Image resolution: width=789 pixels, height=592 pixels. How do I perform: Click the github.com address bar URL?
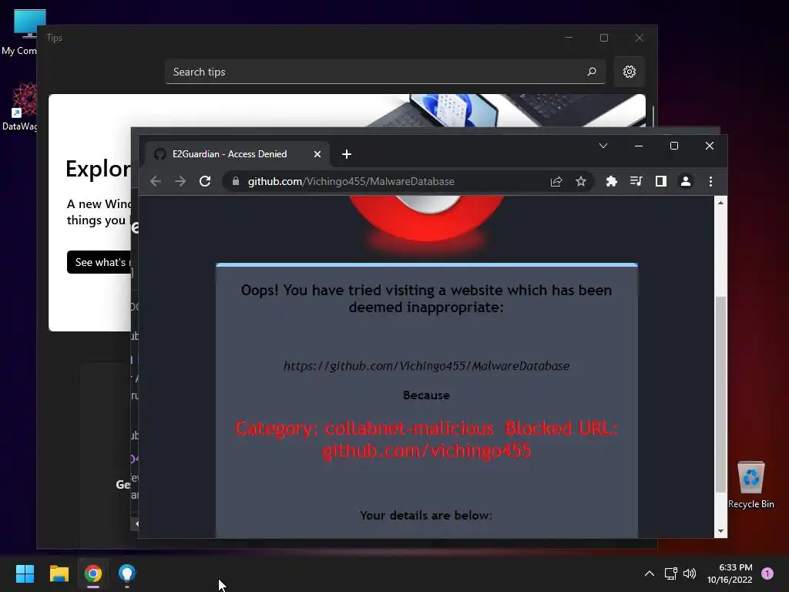pyautogui.click(x=351, y=181)
